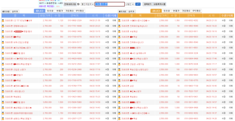This screenshot has width=235, height=121.
Task: Click medal icon in buy row 04/20 21:33
Action: click(x=119, y=21)
